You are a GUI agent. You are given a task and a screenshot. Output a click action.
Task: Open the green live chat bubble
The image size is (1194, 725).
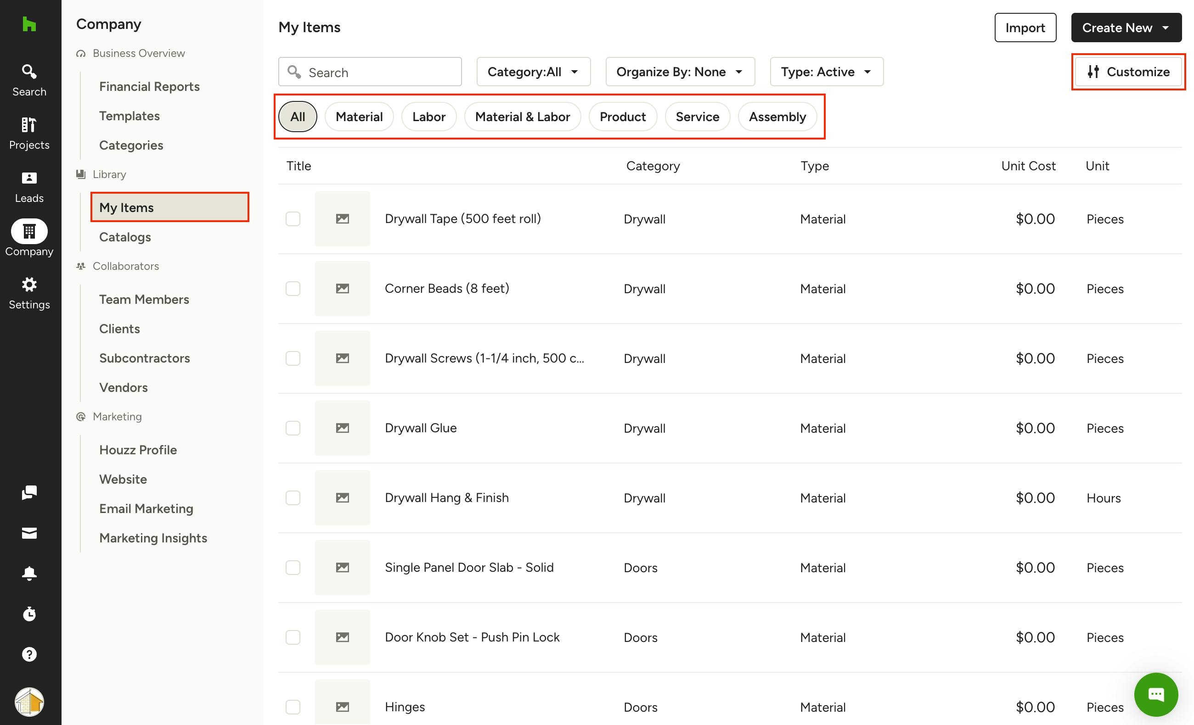[x=1156, y=694]
